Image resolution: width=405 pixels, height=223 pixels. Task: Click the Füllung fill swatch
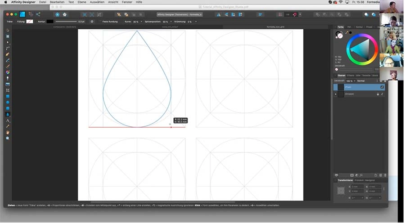[x=30, y=21]
